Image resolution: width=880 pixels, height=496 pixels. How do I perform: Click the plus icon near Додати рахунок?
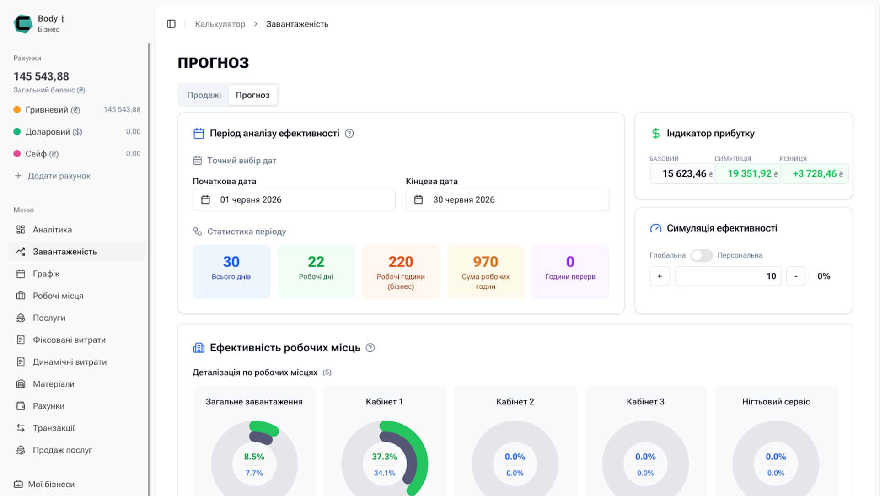pyautogui.click(x=18, y=176)
